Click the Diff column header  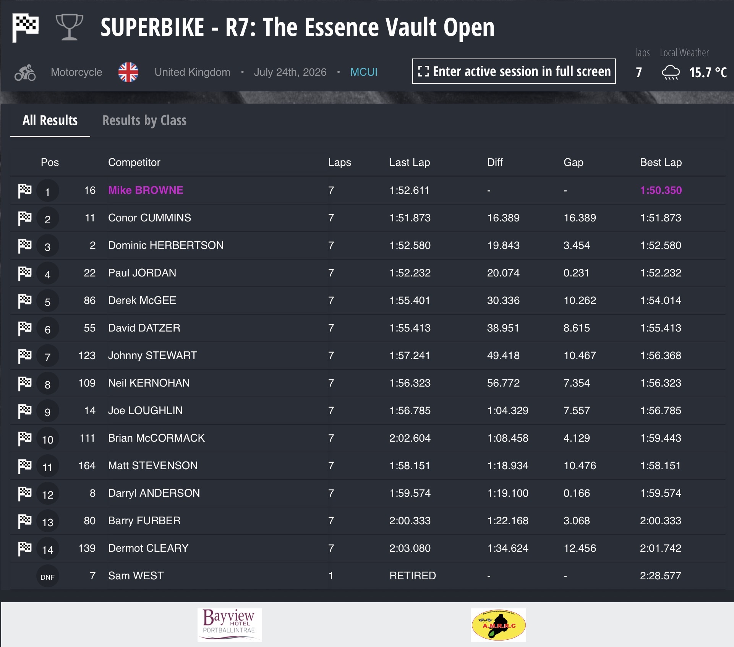pos(495,163)
